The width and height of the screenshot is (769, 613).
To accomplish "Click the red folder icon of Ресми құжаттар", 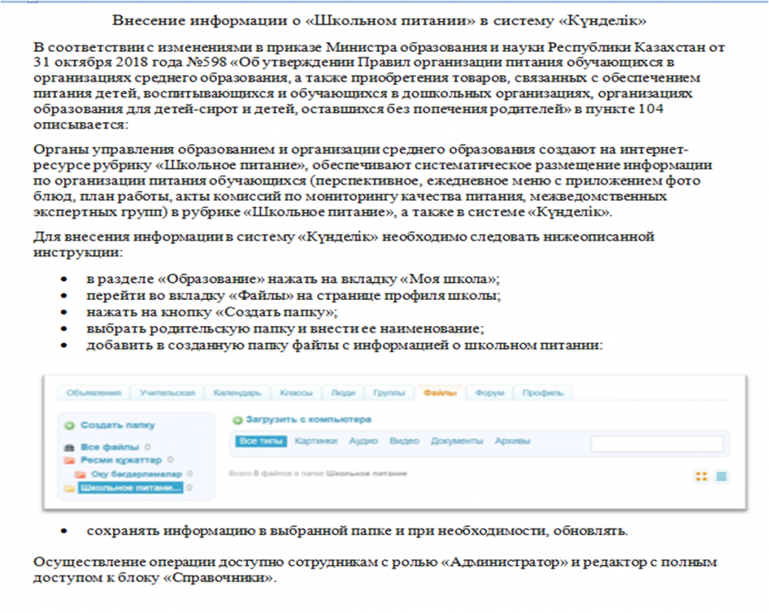I will click(70, 460).
